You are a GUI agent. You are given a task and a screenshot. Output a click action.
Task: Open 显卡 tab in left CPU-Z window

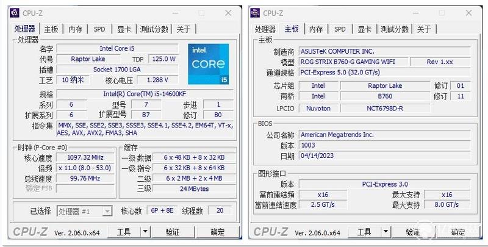[124, 29]
